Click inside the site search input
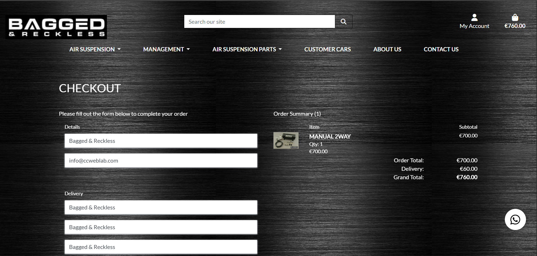Image resolution: width=537 pixels, height=256 pixels. tap(259, 21)
